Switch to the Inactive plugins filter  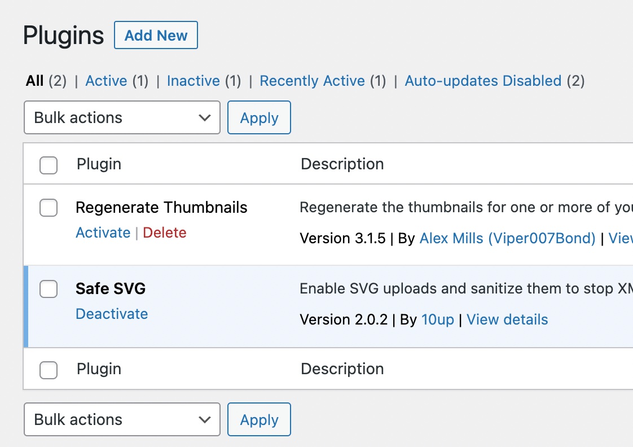(193, 81)
